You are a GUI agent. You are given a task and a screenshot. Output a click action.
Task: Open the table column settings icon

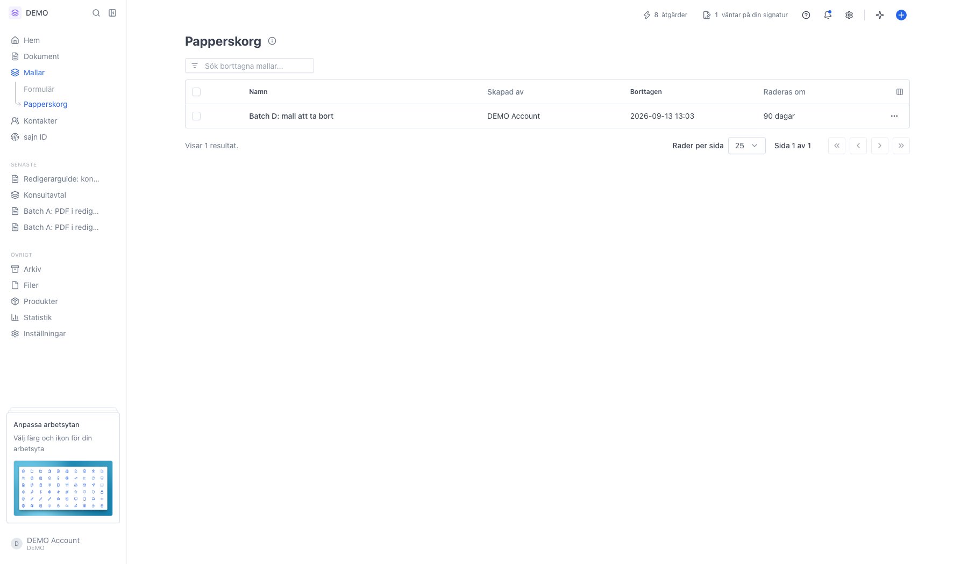click(900, 92)
